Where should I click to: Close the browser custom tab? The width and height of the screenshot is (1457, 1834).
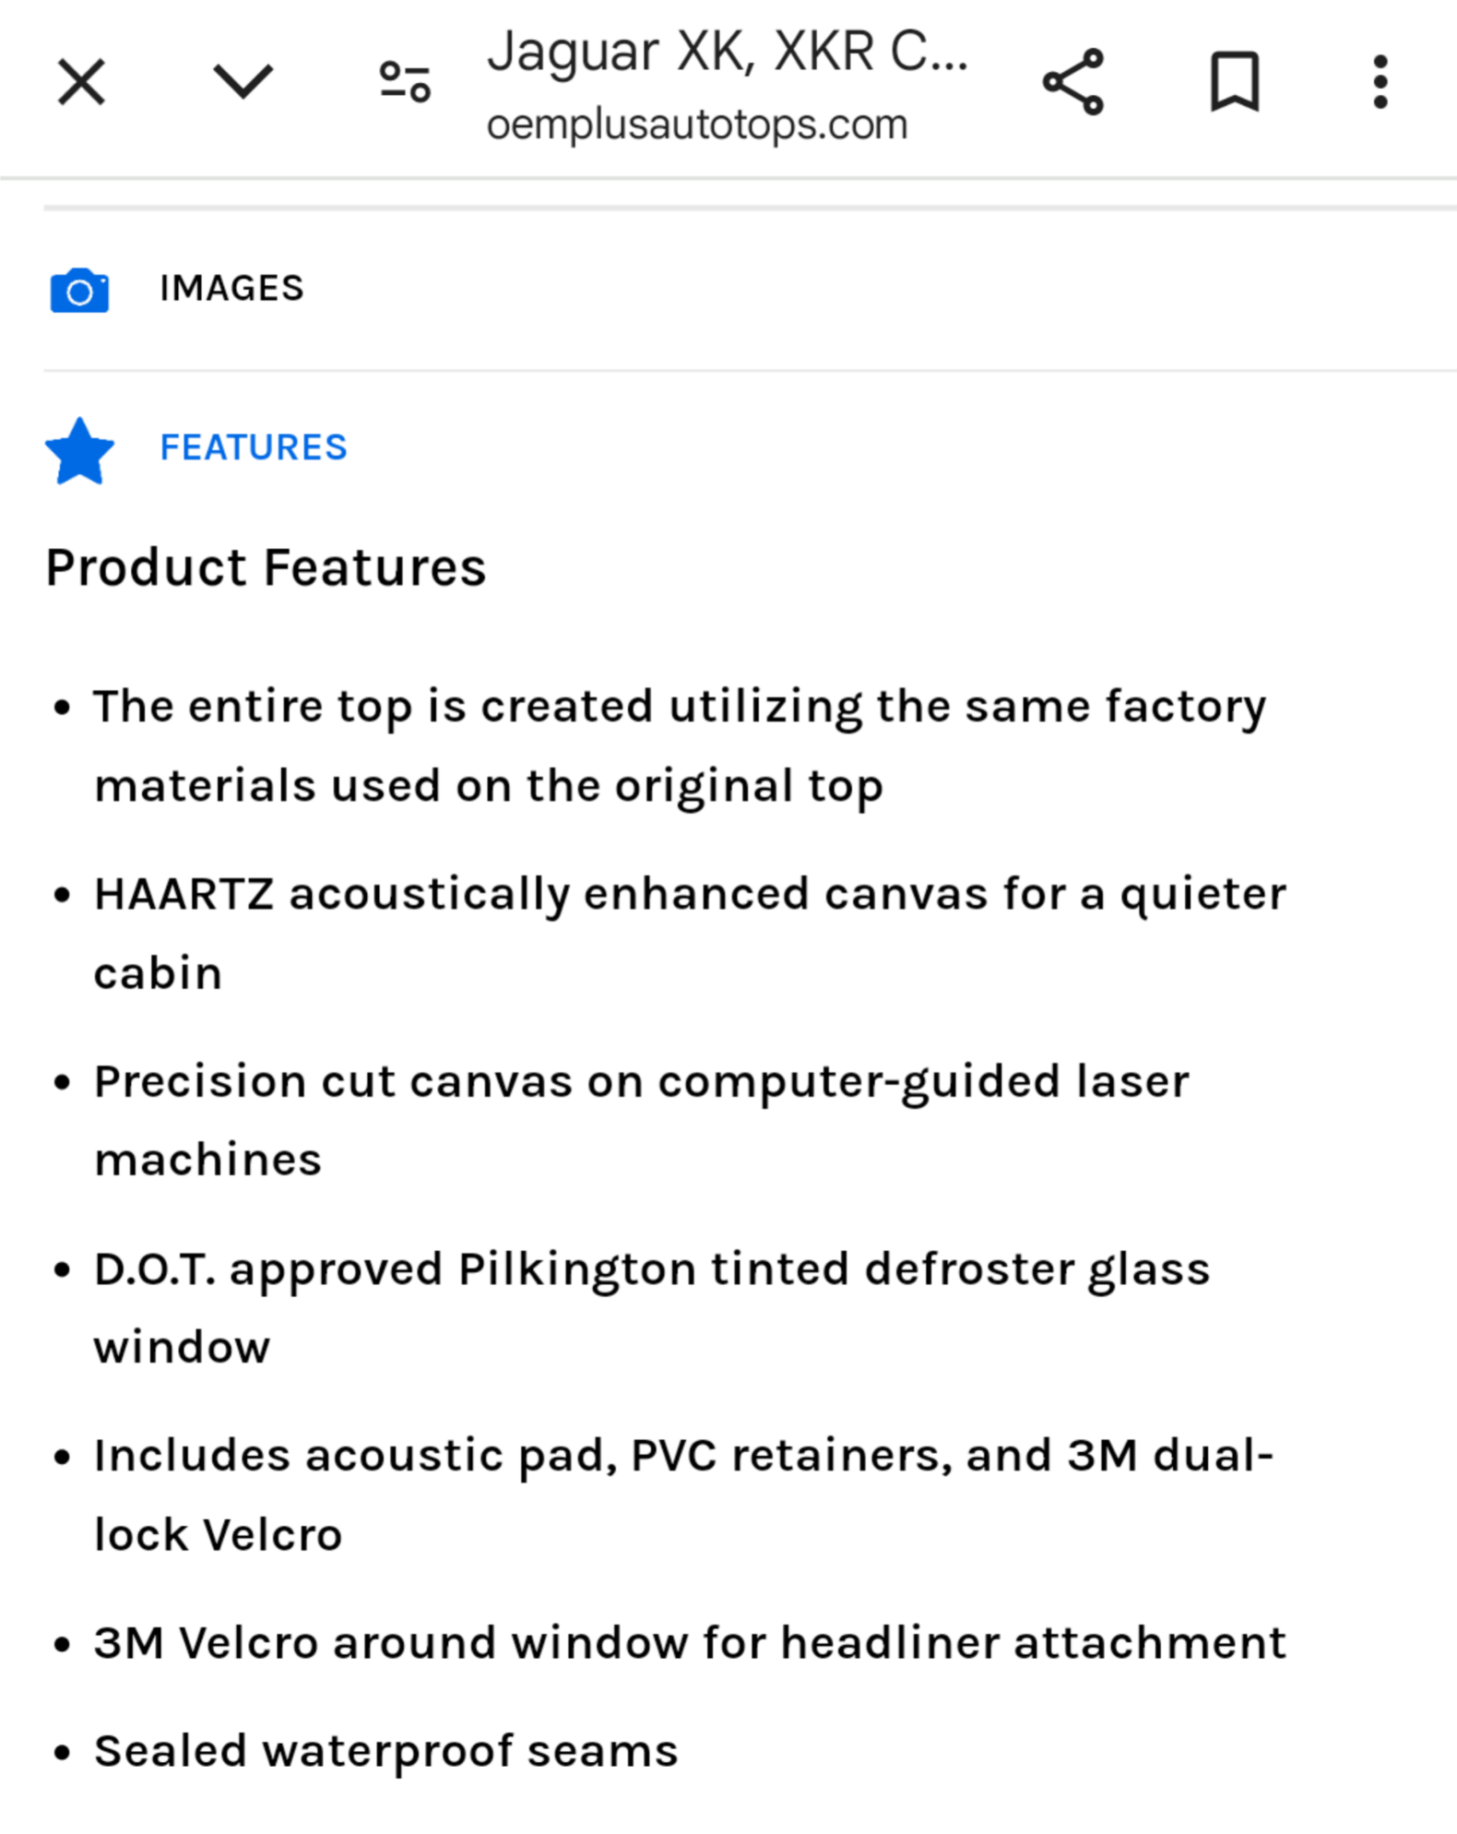[x=81, y=82]
